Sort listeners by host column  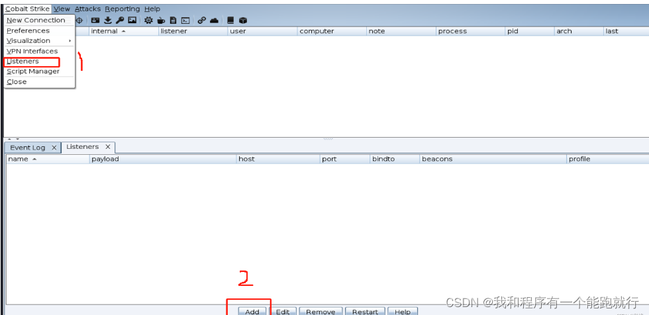point(279,159)
